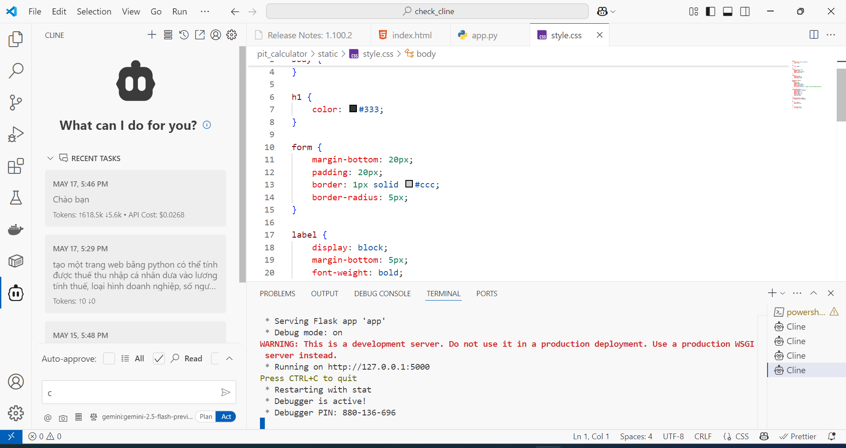The image size is (846, 448).
Task: Open the remote window indicator in status bar
Action: click(11, 436)
